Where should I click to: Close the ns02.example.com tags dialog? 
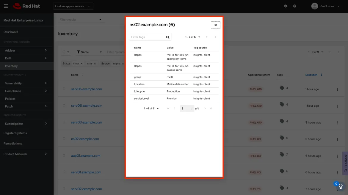[216, 25]
